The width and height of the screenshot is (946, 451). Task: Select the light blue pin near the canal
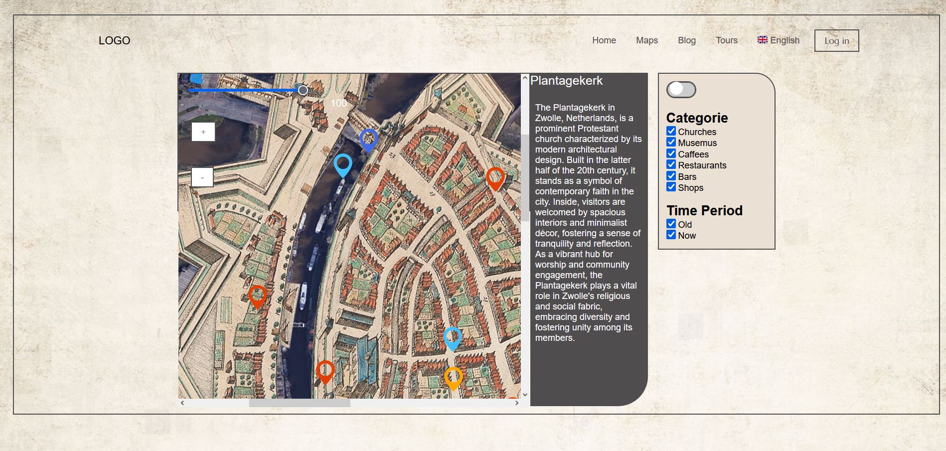point(343,164)
